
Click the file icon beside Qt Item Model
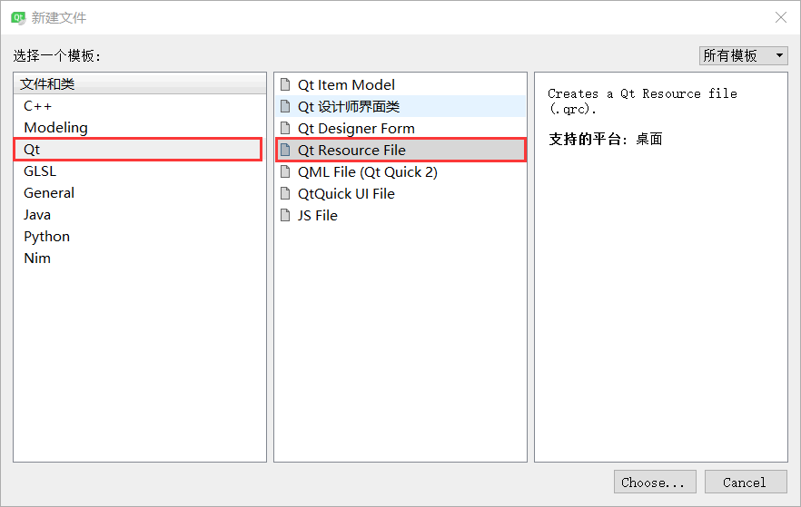click(x=285, y=84)
